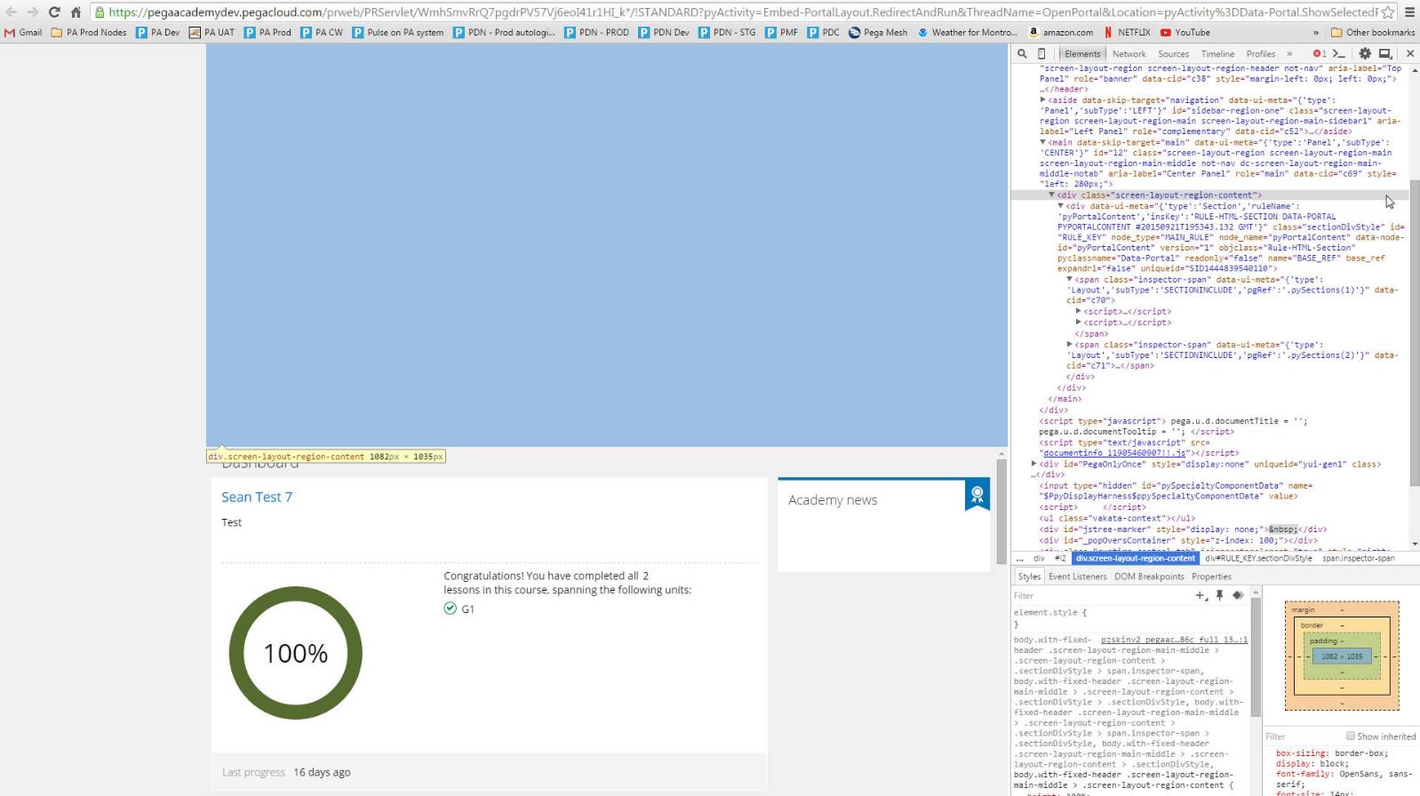Open the PA UAT bookmark
Viewport: 1420px width, 796px height.
pos(211,32)
